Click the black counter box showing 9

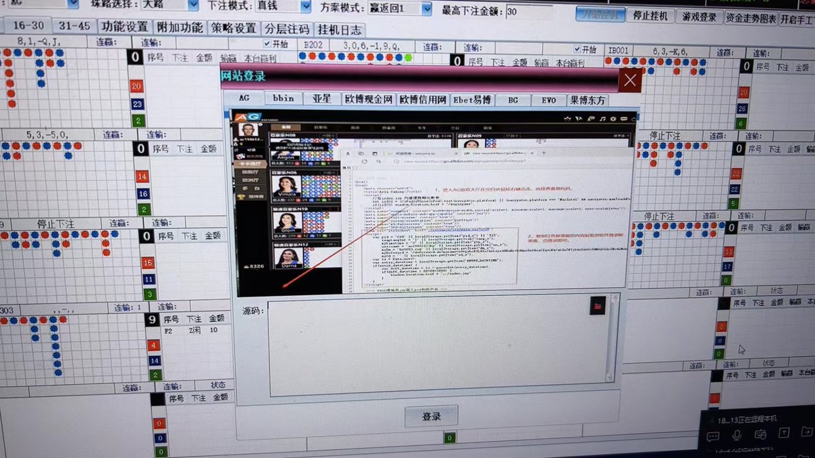(153, 318)
